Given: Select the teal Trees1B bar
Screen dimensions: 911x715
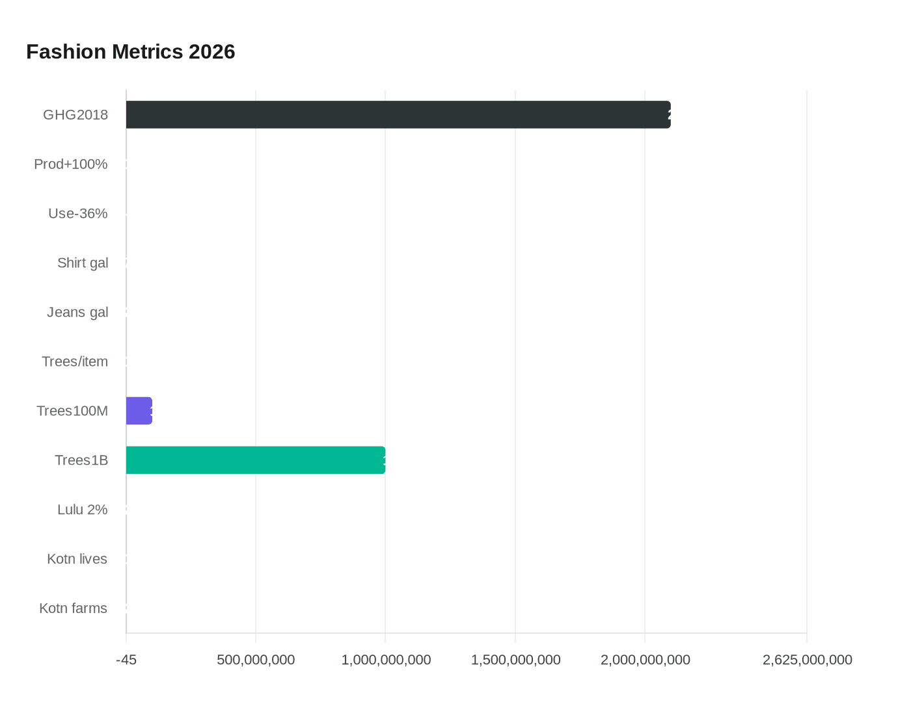Looking at the screenshot, I should click(254, 460).
